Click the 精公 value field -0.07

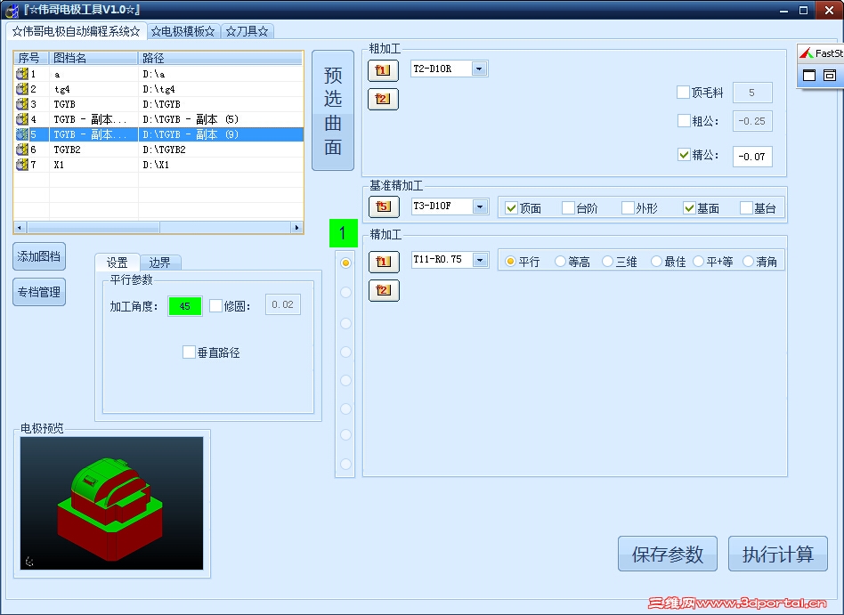752,157
